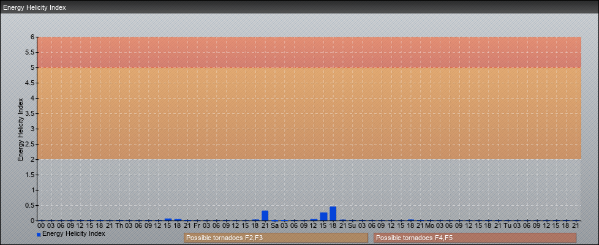The height and width of the screenshot is (245, 599).
Task: Click the Fr day label on x-axis
Action: (197, 225)
